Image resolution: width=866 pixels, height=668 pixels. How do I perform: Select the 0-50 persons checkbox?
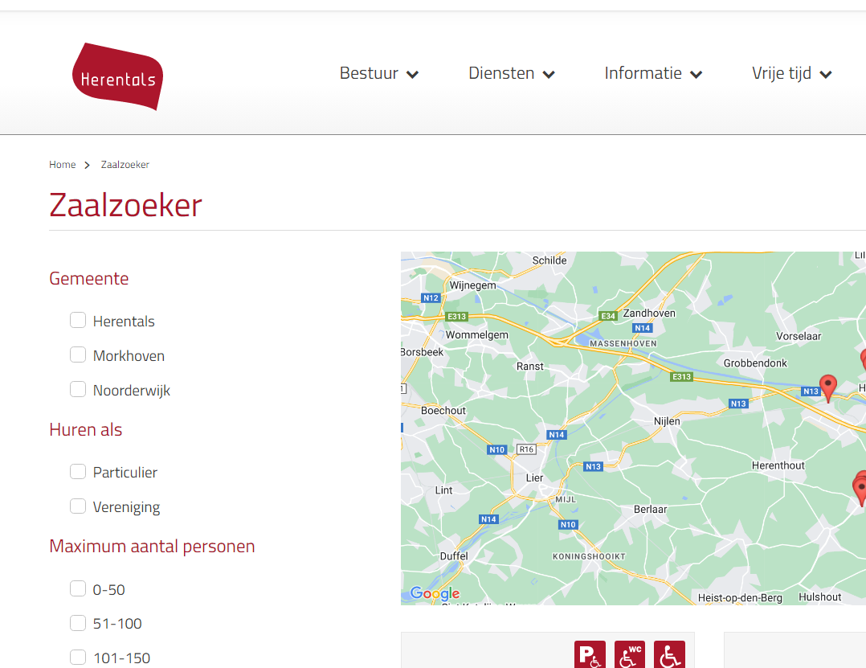(x=78, y=588)
